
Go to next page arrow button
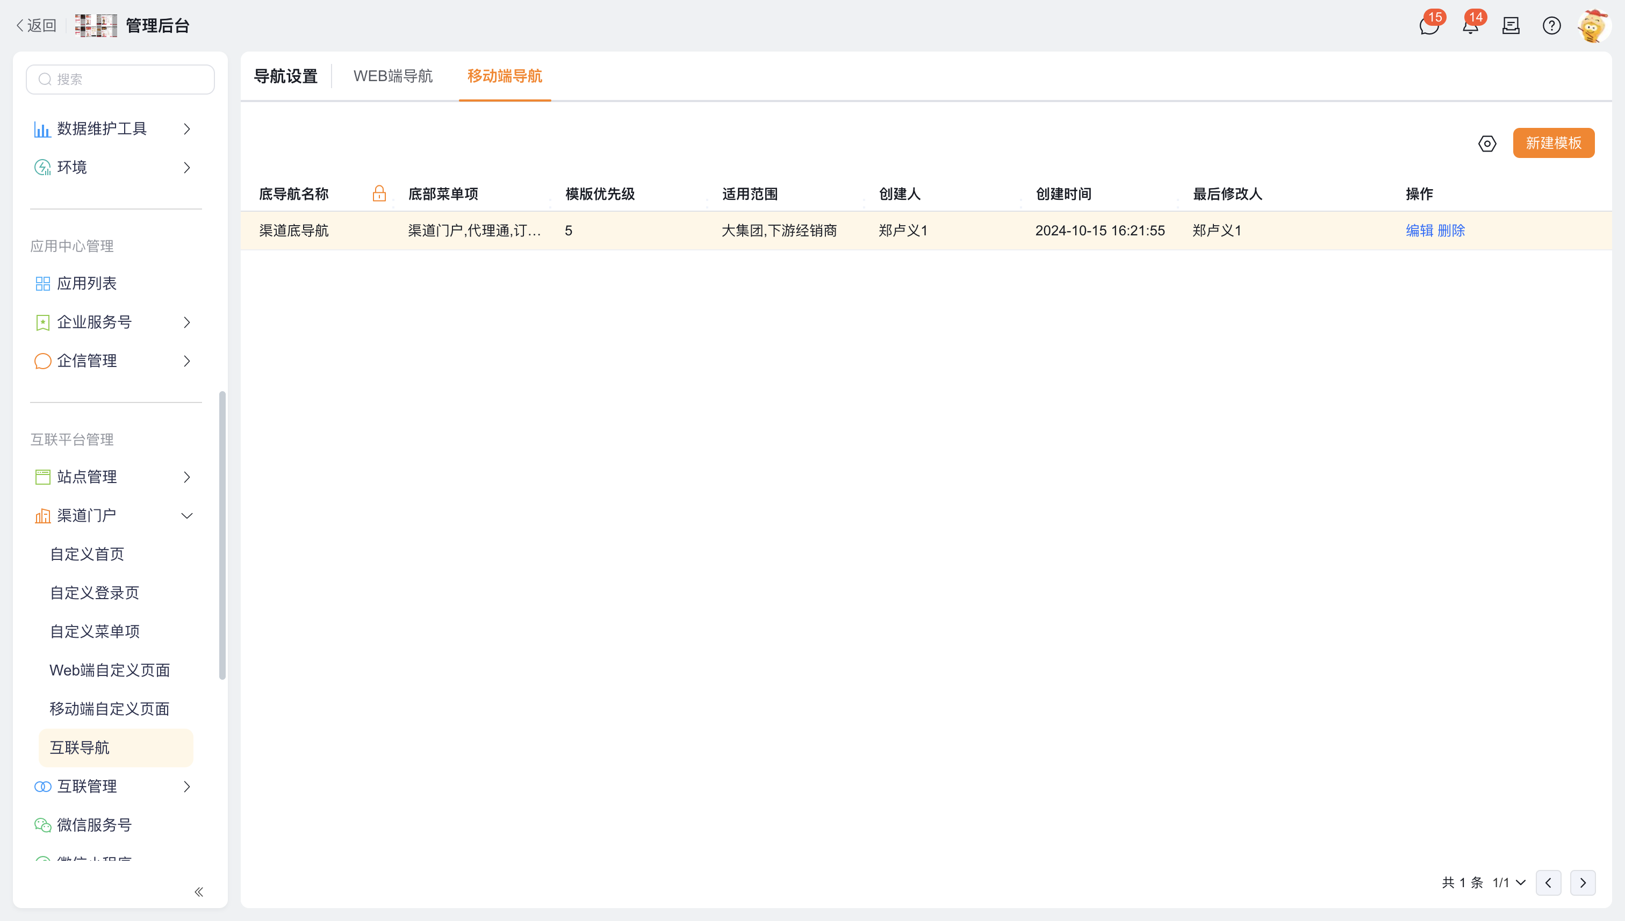pyautogui.click(x=1583, y=883)
